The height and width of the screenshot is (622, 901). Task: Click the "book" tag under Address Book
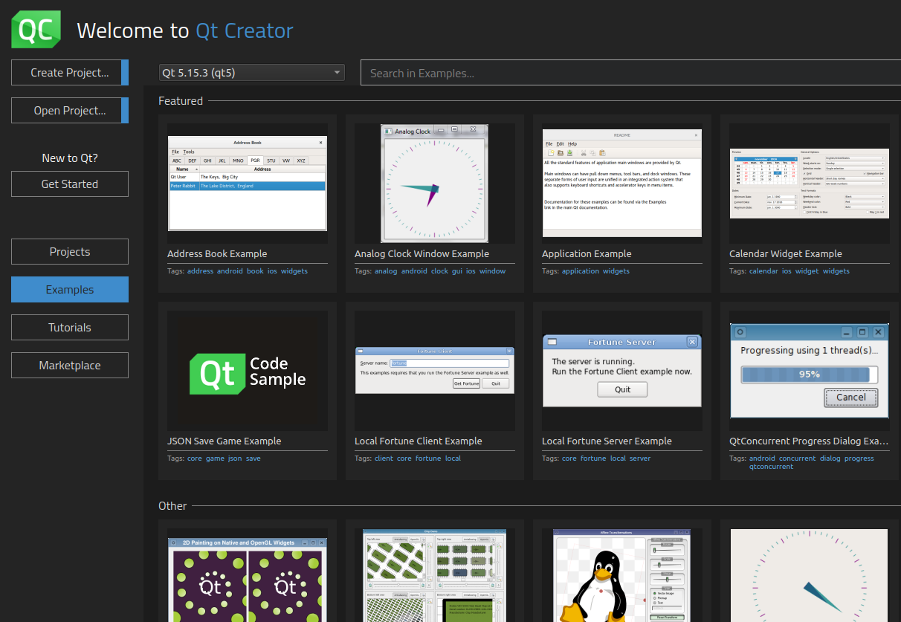coord(255,271)
